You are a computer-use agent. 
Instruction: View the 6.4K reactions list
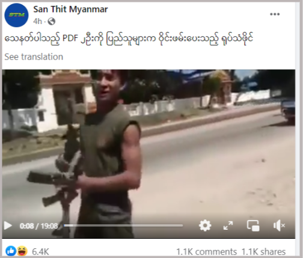[x=40, y=252]
